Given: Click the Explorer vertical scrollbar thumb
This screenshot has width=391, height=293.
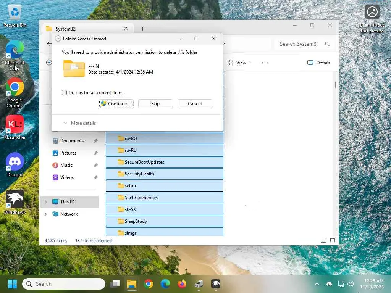Looking at the screenshot, I should point(335,85).
